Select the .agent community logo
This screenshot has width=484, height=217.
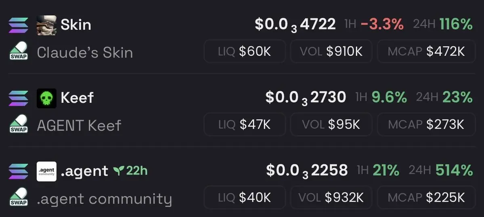point(46,172)
